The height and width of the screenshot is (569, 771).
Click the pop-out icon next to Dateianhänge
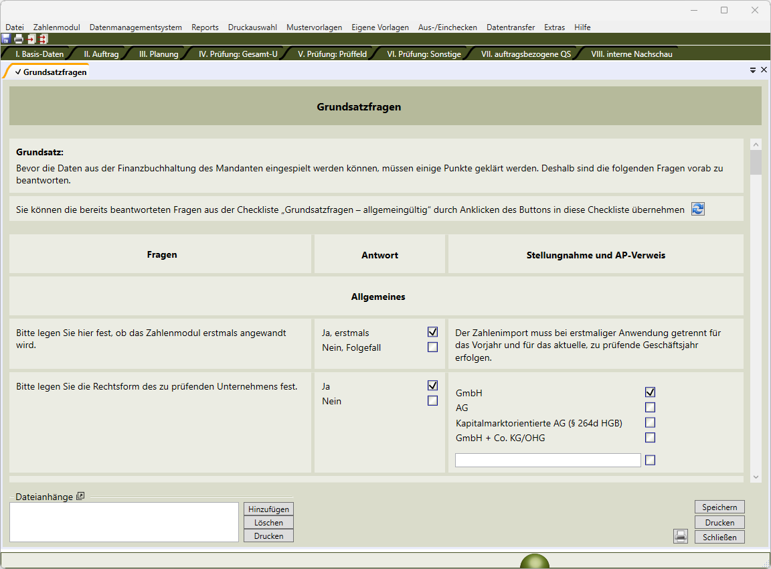click(x=80, y=496)
